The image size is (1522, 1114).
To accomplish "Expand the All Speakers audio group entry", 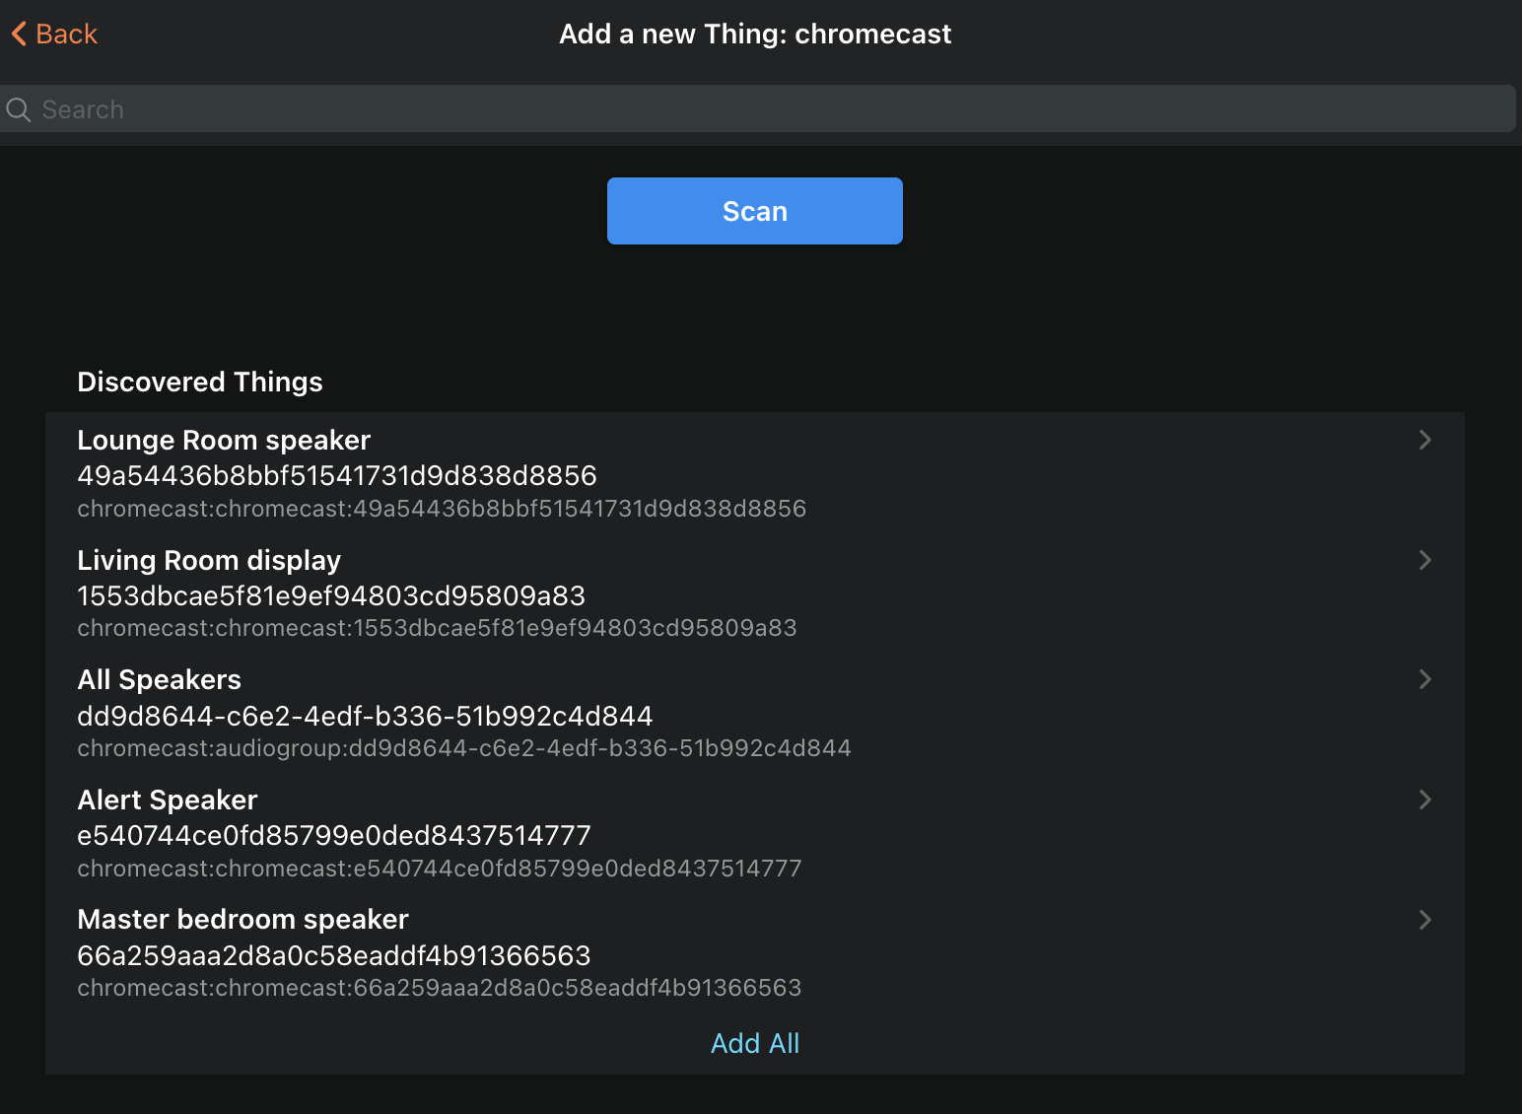I will [x=690, y=713].
